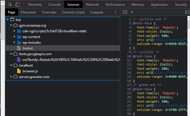Click the editor's vertical scrollbar thumb

(x=189, y=24)
